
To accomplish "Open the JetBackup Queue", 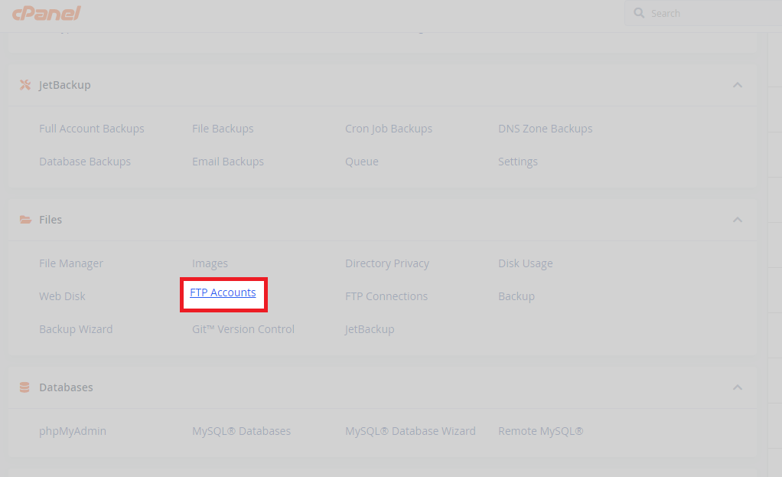I will pos(362,161).
